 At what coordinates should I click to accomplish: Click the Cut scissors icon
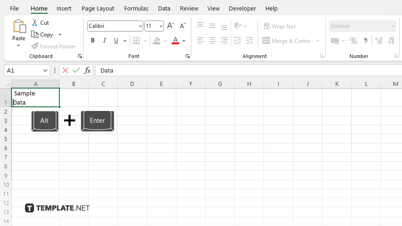coord(35,23)
